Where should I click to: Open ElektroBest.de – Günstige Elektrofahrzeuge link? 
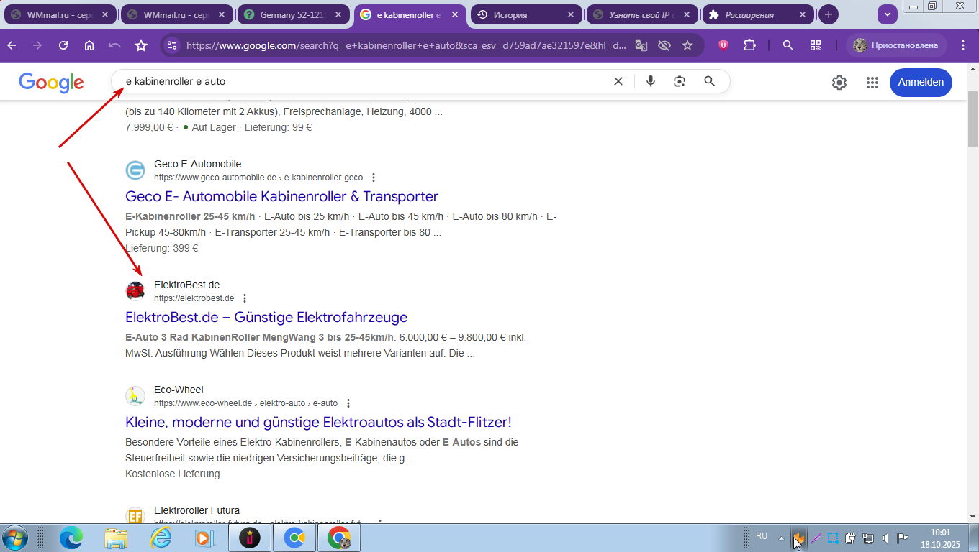click(266, 318)
